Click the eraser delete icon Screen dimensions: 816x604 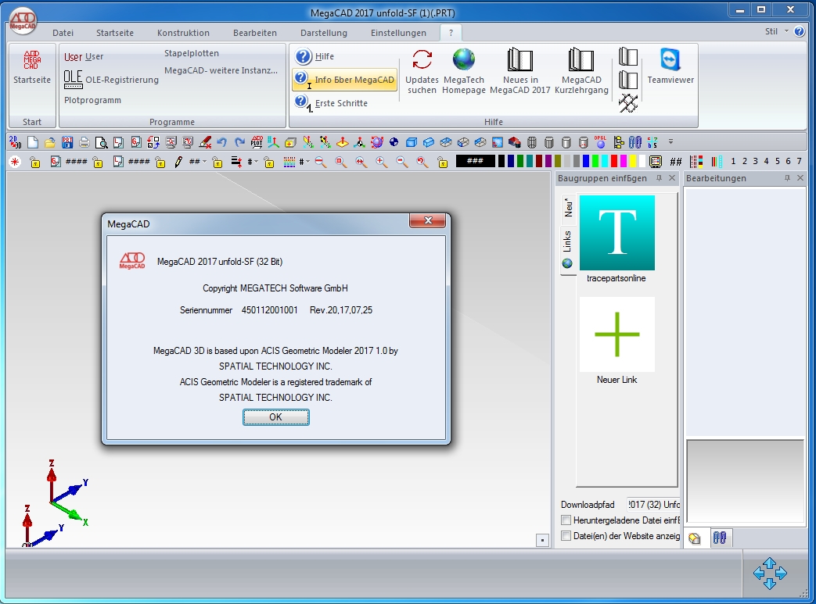point(205,142)
